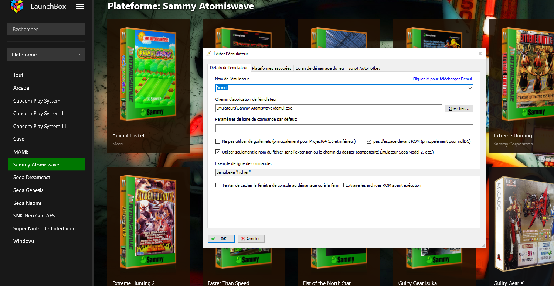The width and height of the screenshot is (554, 286).
Task: Click the LaunchBox logo icon
Action: (x=17, y=6)
